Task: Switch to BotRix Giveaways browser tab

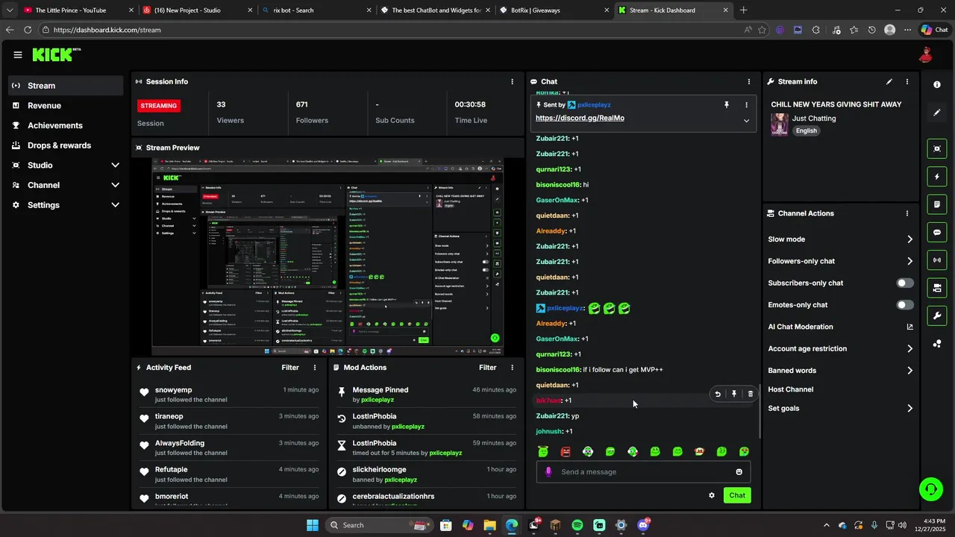Action: [x=555, y=10]
